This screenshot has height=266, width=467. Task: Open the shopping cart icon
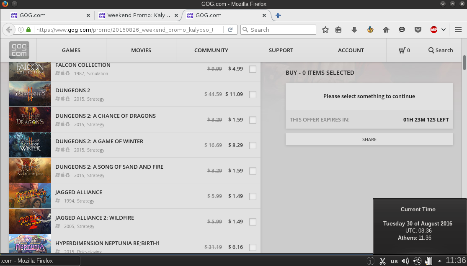[402, 50]
